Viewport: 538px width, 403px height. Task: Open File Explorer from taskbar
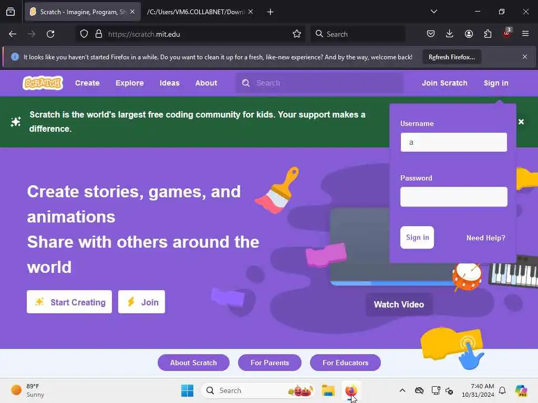(328, 390)
